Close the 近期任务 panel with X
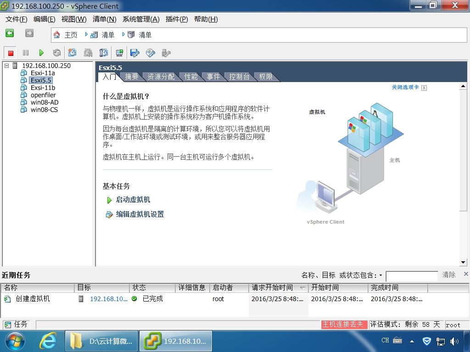This screenshot has width=470, height=352. click(466, 274)
